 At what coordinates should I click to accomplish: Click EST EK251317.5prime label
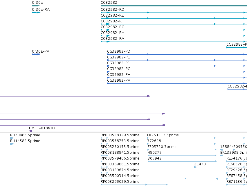[163, 135]
